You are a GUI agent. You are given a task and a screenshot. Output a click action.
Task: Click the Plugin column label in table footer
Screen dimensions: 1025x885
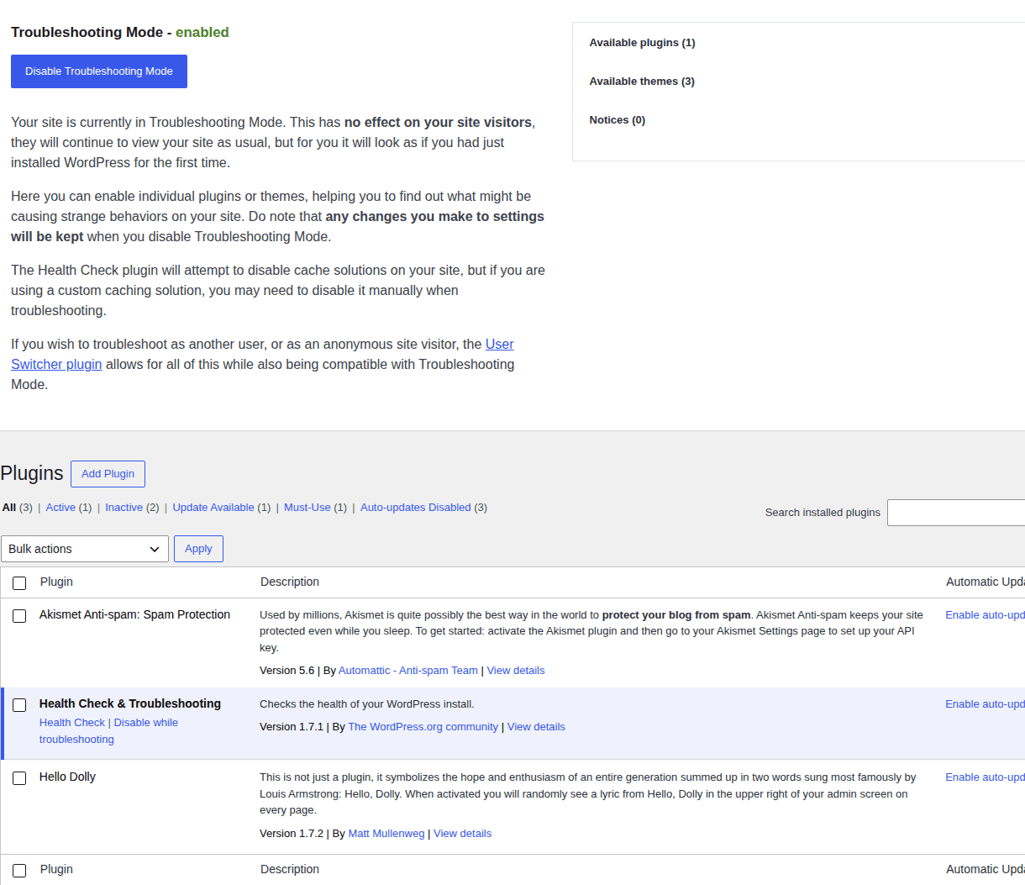click(56, 869)
